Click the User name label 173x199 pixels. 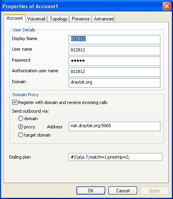22,49
